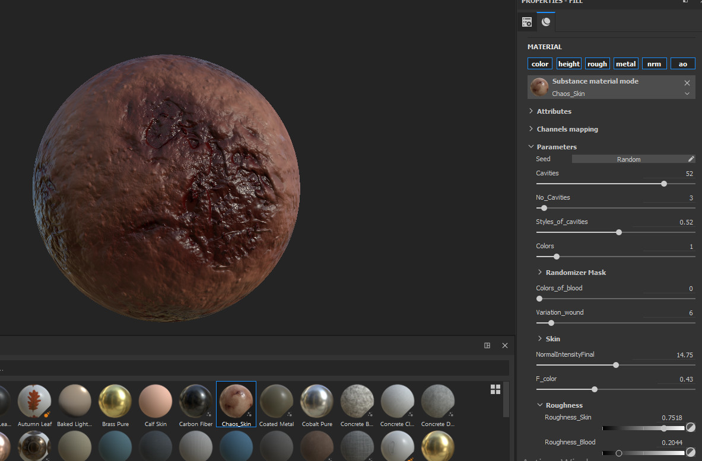Disable the height channel
702x461 pixels.
568,64
